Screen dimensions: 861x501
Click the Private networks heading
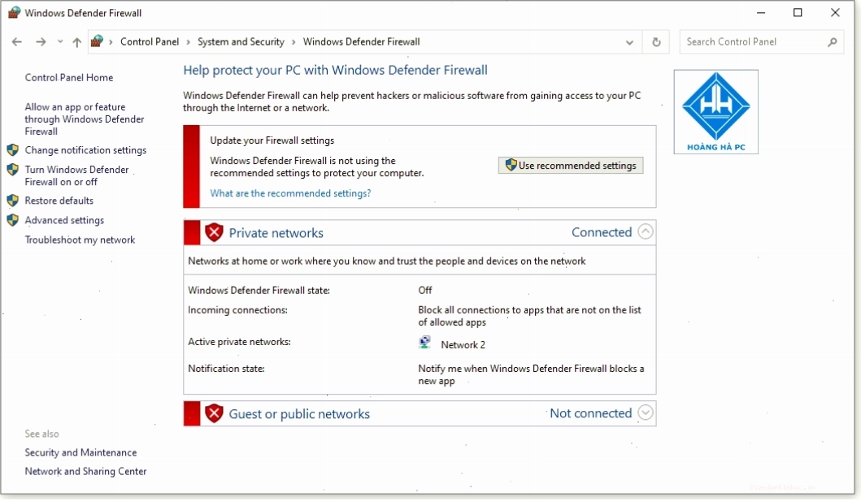pyautogui.click(x=276, y=232)
